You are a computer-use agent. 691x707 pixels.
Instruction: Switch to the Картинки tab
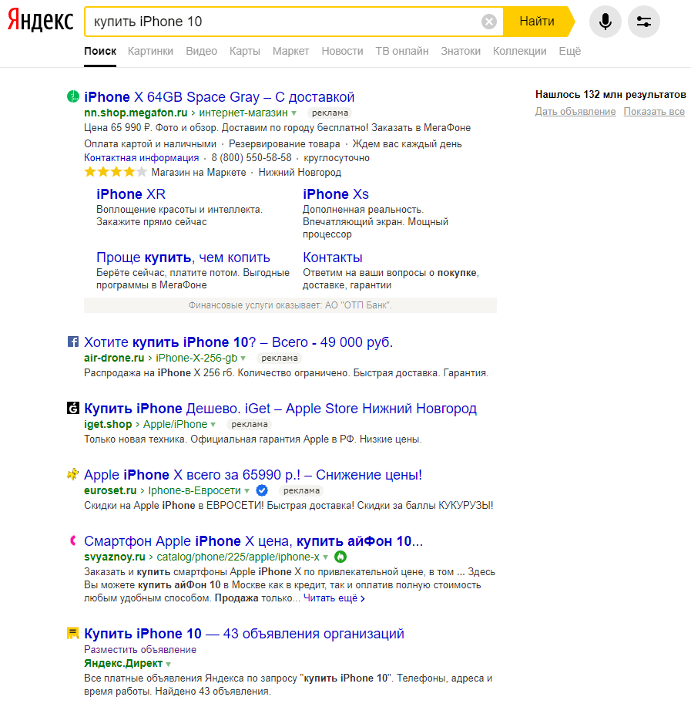[x=150, y=52]
